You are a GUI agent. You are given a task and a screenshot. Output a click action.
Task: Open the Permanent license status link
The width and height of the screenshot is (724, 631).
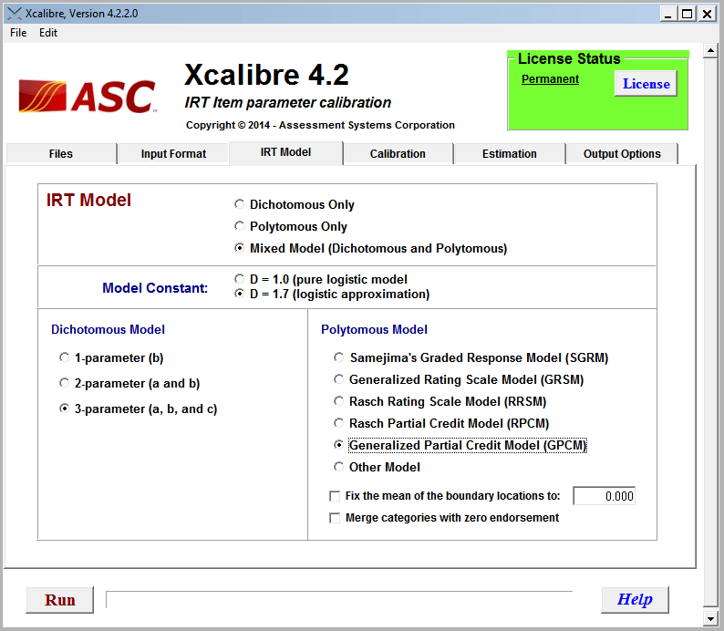pyautogui.click(x=550, y=79)
